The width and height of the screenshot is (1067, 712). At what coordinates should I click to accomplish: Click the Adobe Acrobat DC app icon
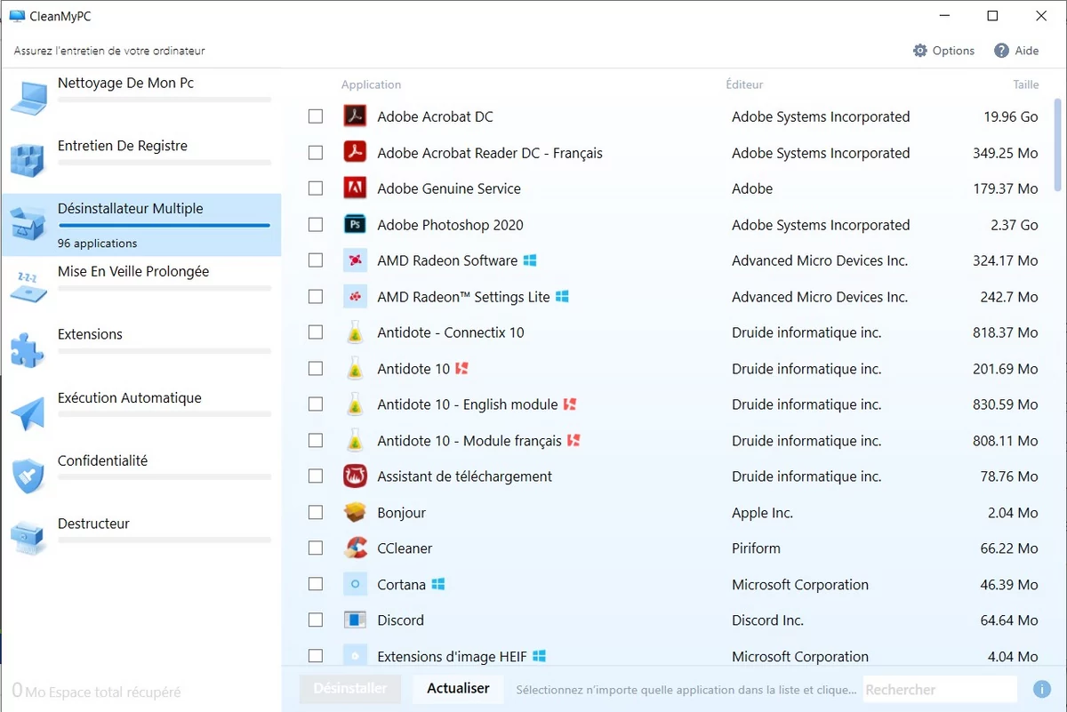tap(355, 116)
